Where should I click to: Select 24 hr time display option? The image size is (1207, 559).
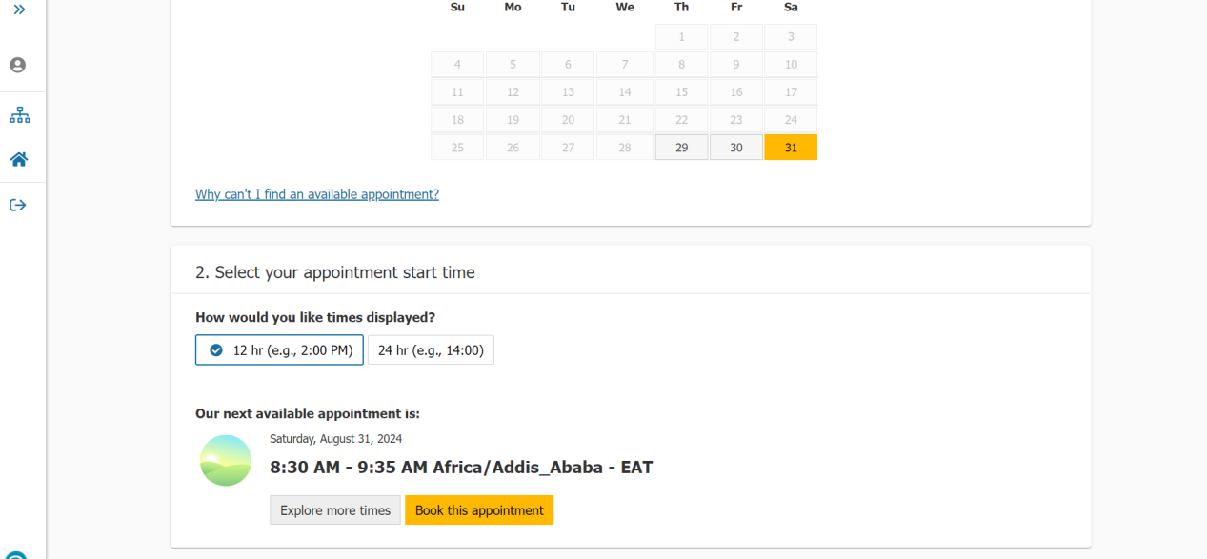(x=431, y=350)
